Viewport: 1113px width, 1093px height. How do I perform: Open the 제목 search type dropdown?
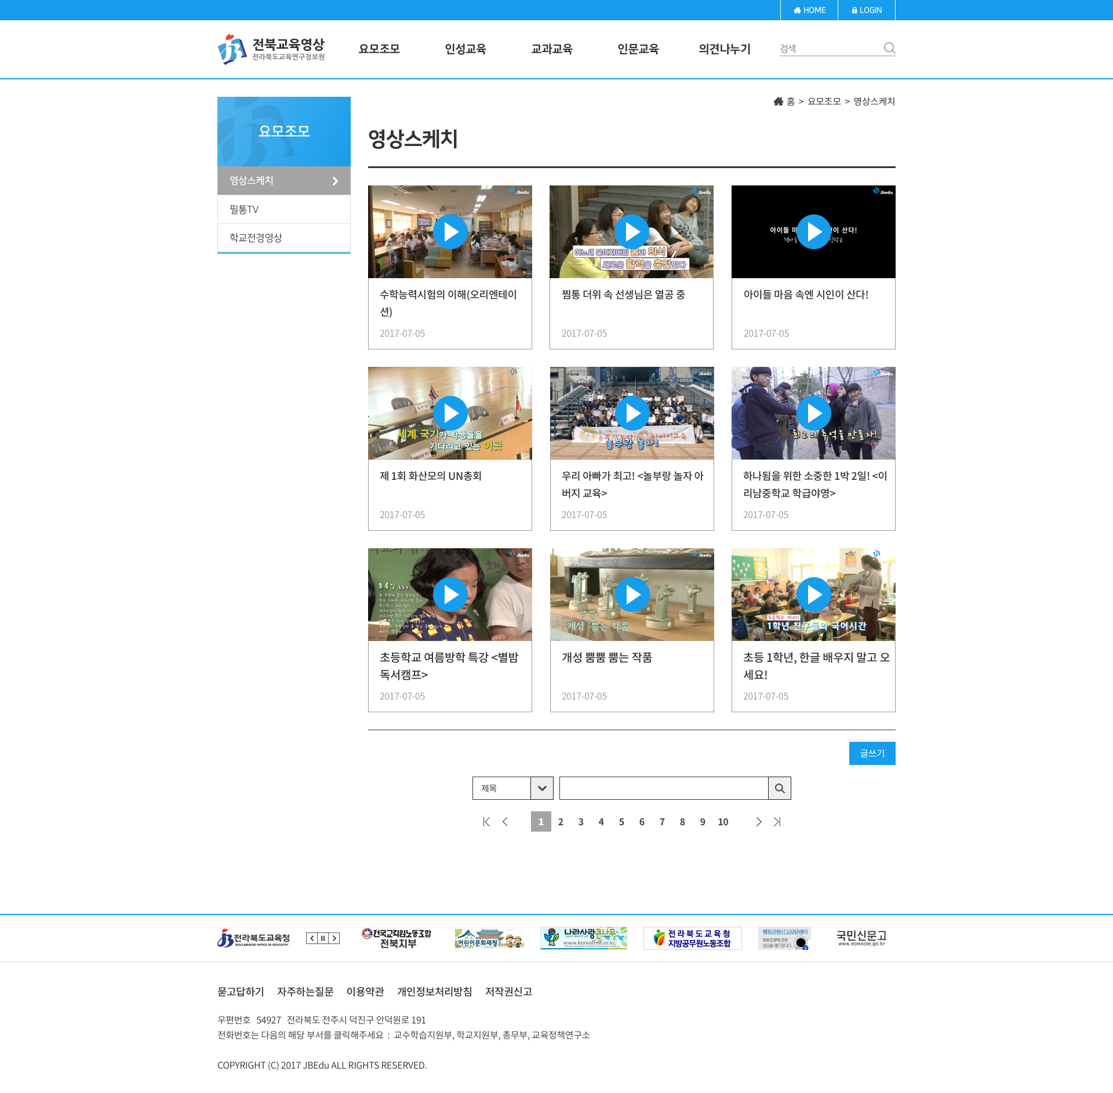coord(512,788)
